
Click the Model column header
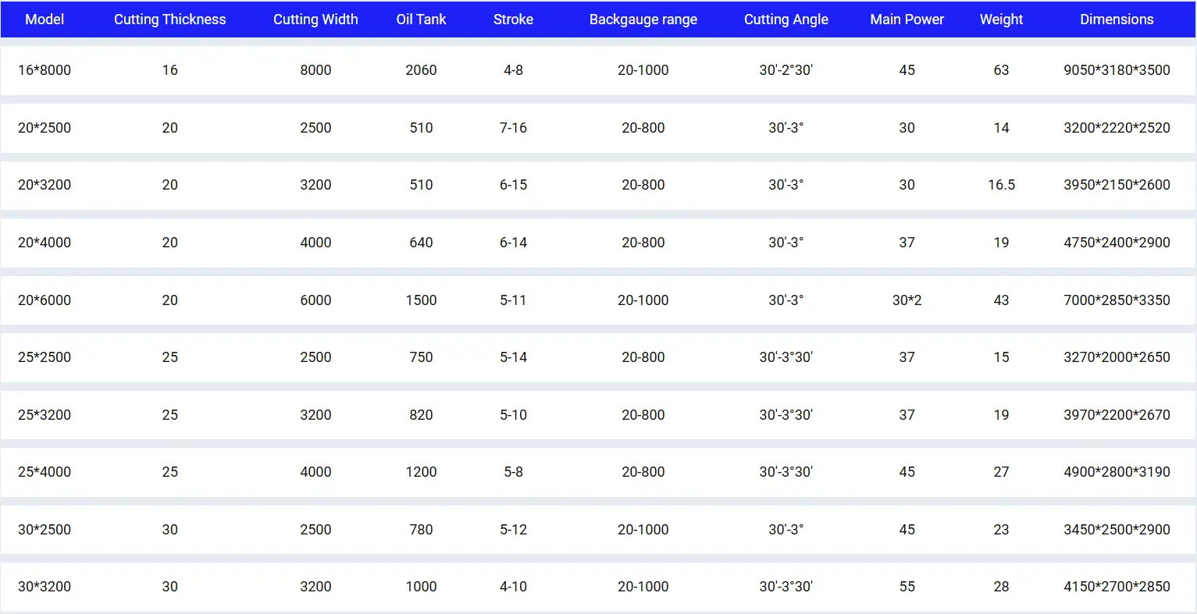[x=45, y=20]
